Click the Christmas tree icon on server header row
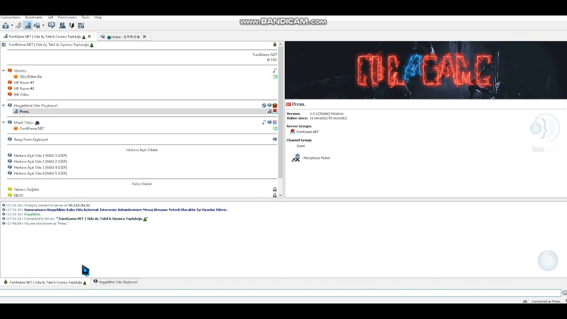 275,44
